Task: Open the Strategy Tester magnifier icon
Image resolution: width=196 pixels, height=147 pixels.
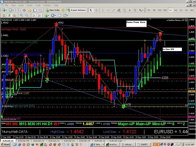Action: 40,10
